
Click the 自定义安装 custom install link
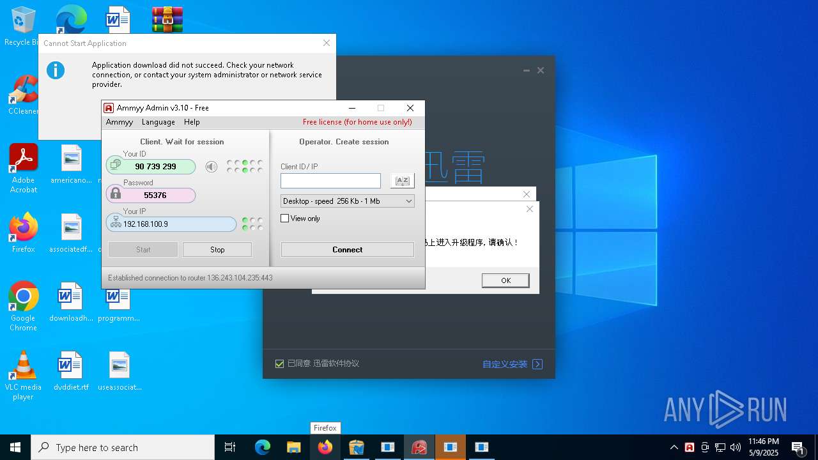505,364
